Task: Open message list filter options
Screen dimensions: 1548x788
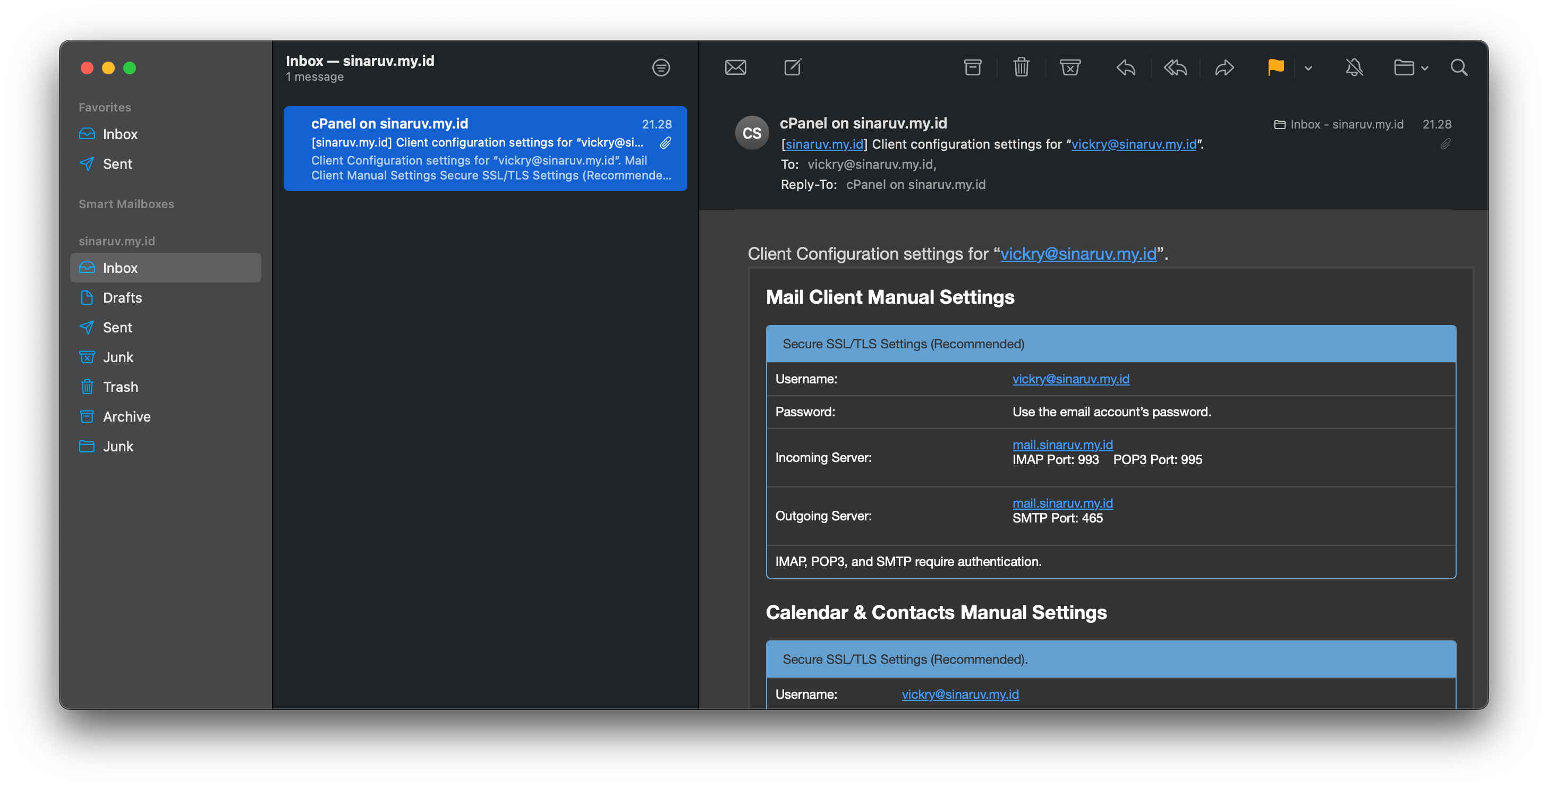Action: 661,67
